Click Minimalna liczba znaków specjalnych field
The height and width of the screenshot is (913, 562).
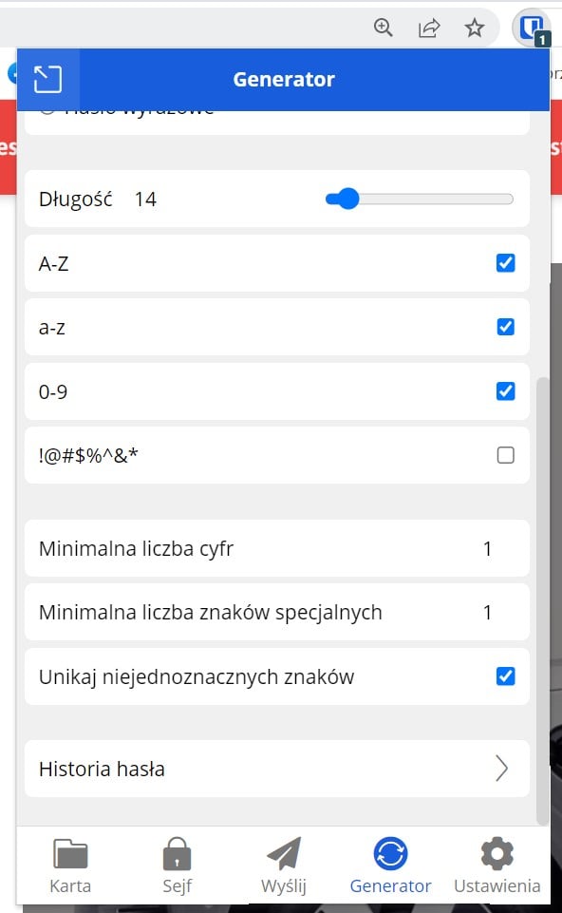tap(488, 613)
